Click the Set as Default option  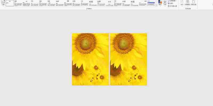[172, 6]
